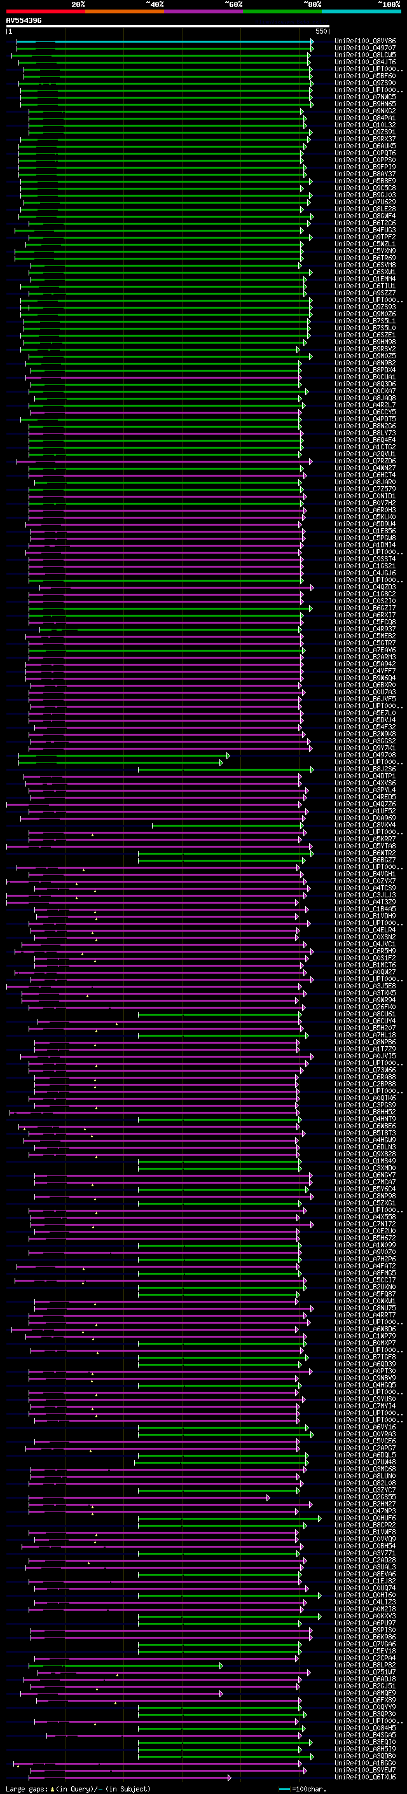Image resolution: width=407 pixels, height=1794 pixels.
Task: Choose hit label UniRef100_Q10L32
Action: click(x=365, y=125)
